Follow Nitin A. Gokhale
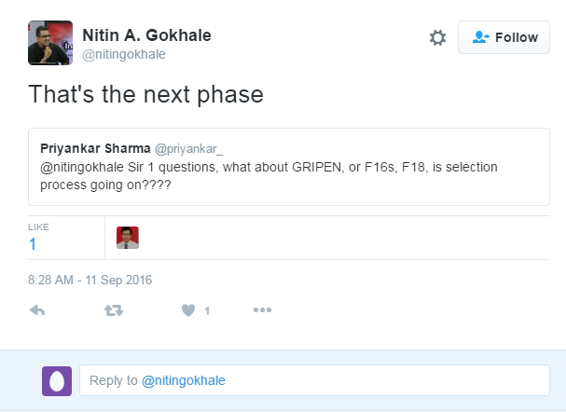This screenshot has width=566, height=412. click(x=504, y=37)
